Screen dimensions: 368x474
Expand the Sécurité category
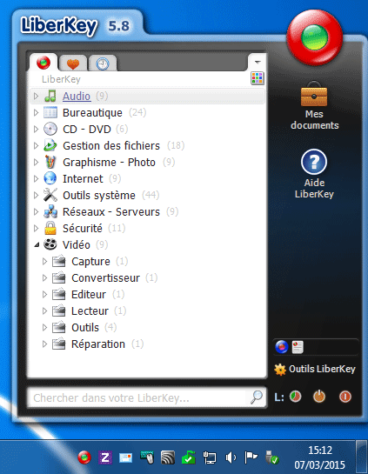click(36, 228)
